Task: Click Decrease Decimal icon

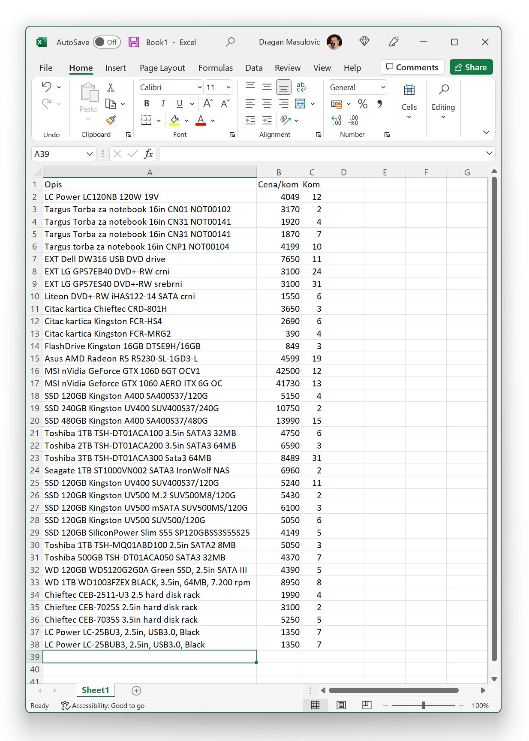Action: pyautogui.click(x=354, y=120)
